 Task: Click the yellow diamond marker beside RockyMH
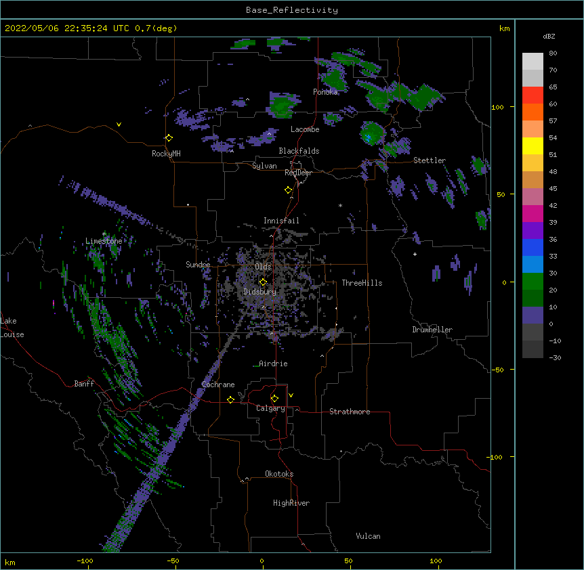(x=169, y=138)
